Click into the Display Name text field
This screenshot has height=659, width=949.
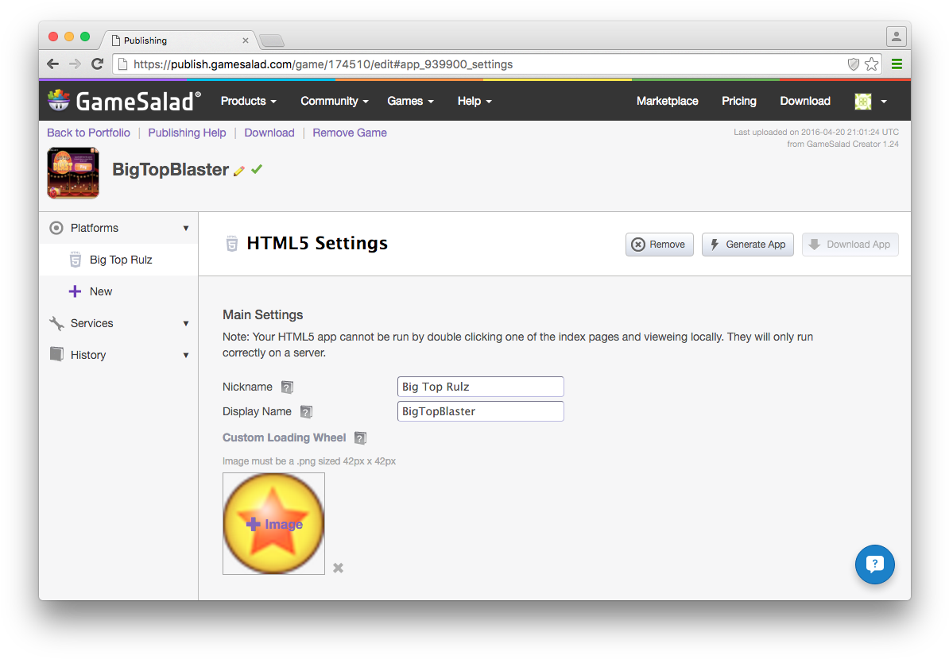click(481, 411)
